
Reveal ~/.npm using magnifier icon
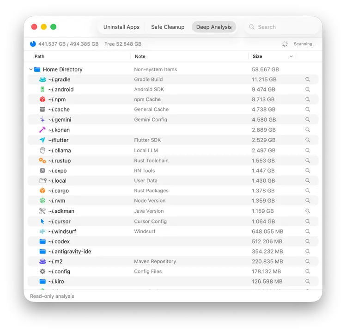click(308, 99)
